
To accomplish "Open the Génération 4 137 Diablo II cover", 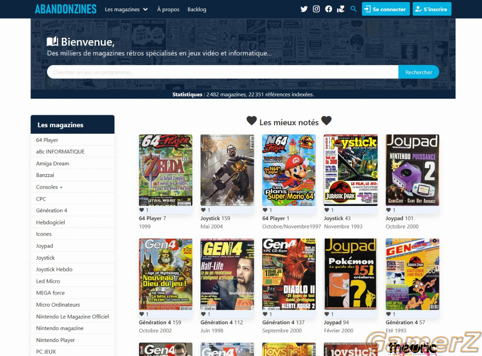I will pos(289,274).
